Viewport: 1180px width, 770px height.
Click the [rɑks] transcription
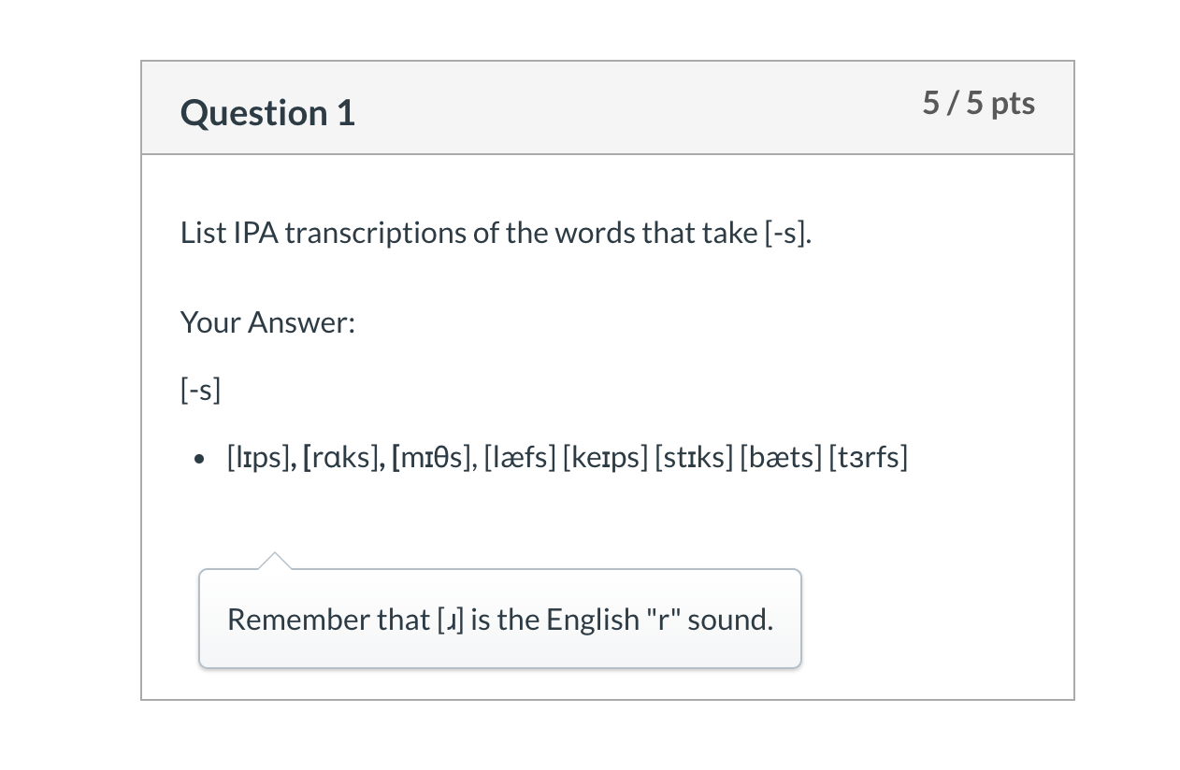(x=341, y=458)
